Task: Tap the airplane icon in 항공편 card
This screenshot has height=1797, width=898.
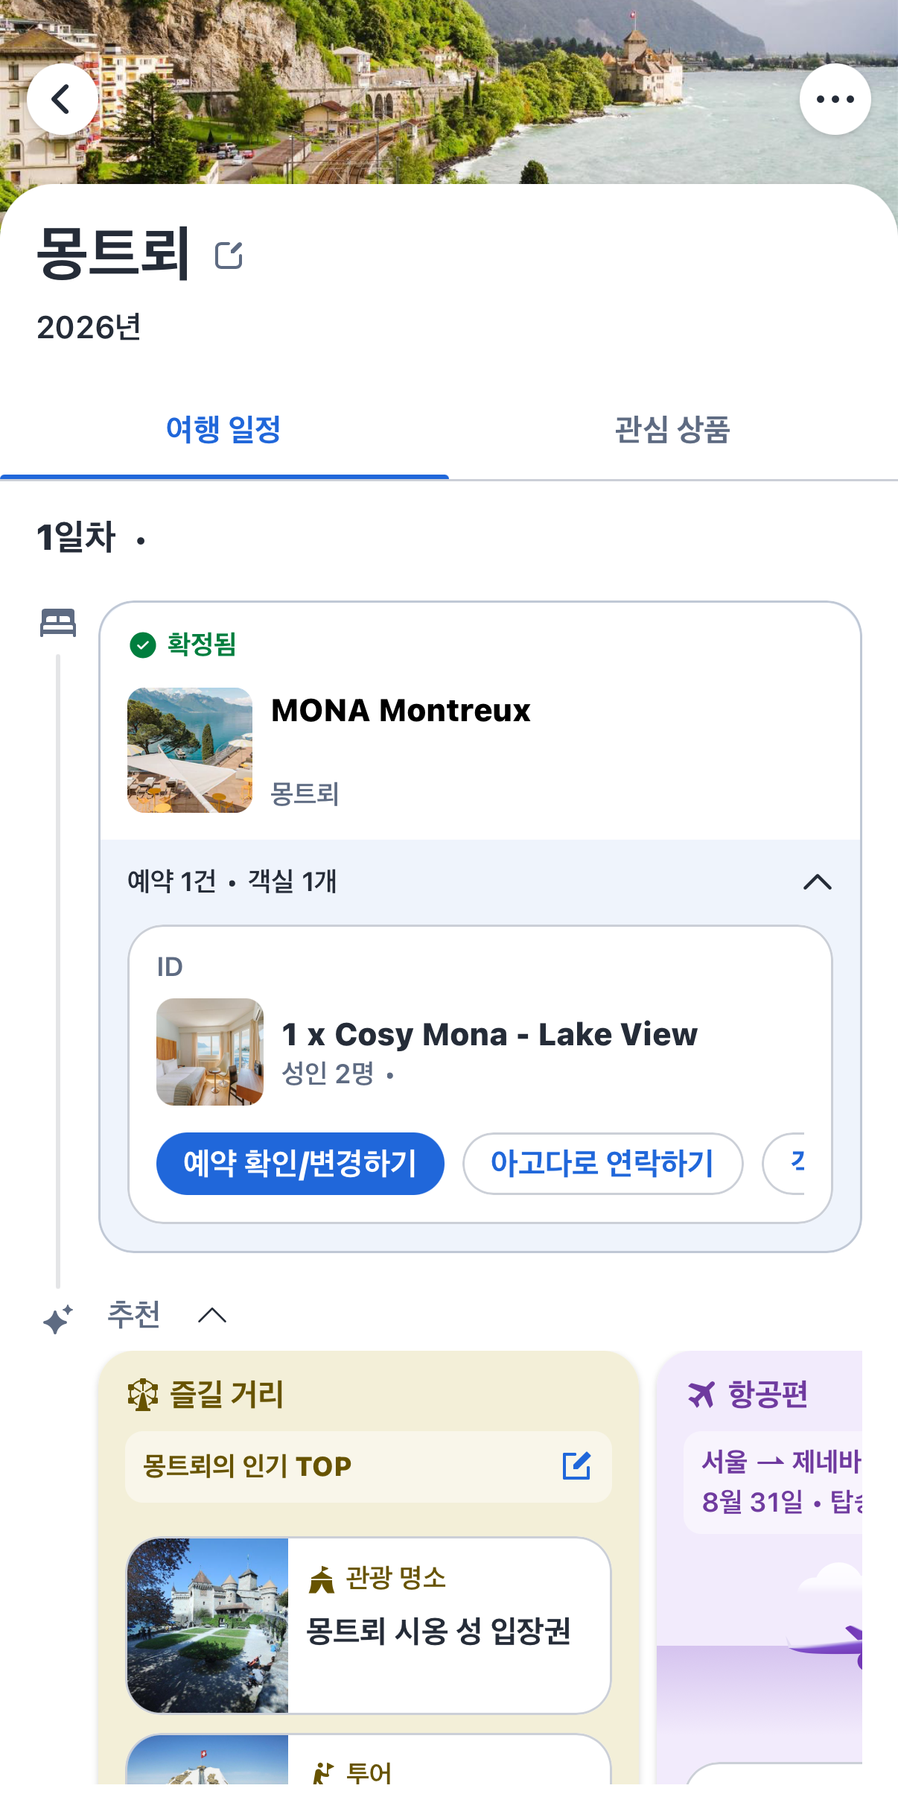Action: tap(701, 1394)
